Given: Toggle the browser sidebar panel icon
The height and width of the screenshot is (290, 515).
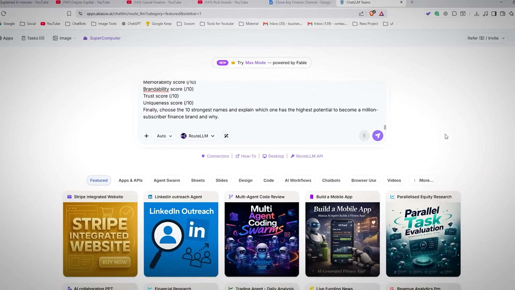Looking at the screenshot, I should pyautogui.click(x=494, y=14).
